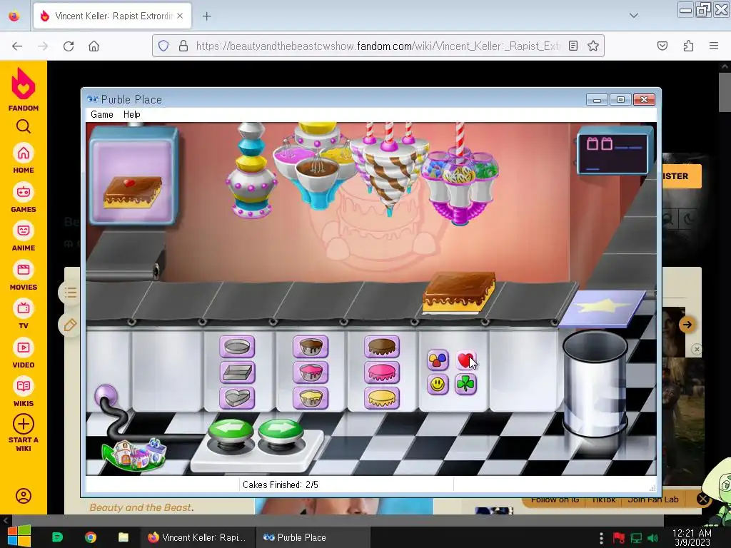Screen dimensions: 731x548
Task: Choose the chocolate batter bowl
Action: pyautogui.click(x=311, y=347)
